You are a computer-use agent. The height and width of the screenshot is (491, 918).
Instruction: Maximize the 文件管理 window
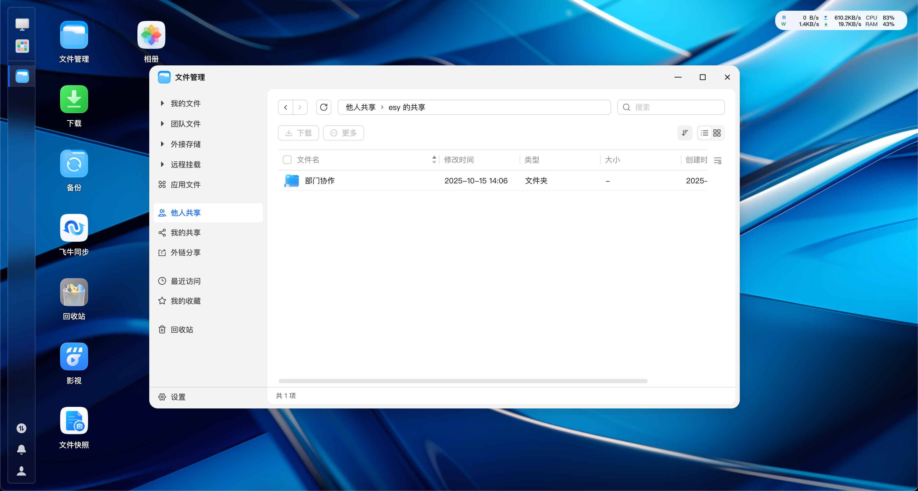pos(702,77)
